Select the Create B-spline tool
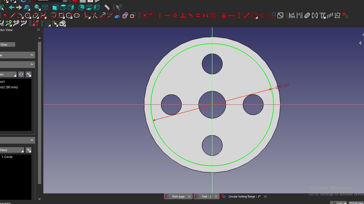Screen dimensions: 364x204 (43, 15)
